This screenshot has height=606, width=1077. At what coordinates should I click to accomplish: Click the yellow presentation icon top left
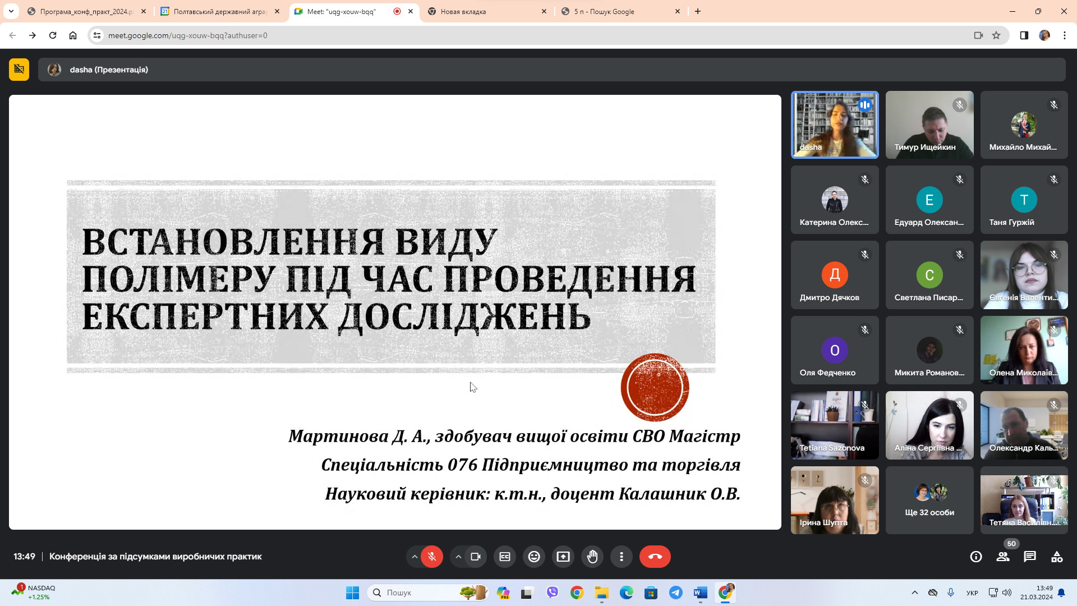[19, 70]
